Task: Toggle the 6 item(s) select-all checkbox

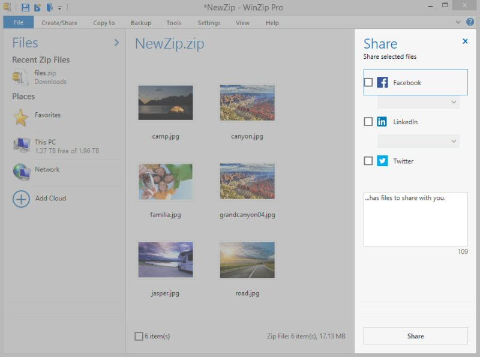Action: 139,337
